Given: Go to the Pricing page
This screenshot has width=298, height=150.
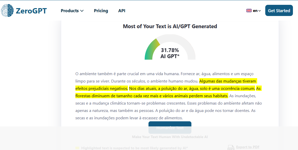Looking at the screenshot, I should [x=101, y=11].
